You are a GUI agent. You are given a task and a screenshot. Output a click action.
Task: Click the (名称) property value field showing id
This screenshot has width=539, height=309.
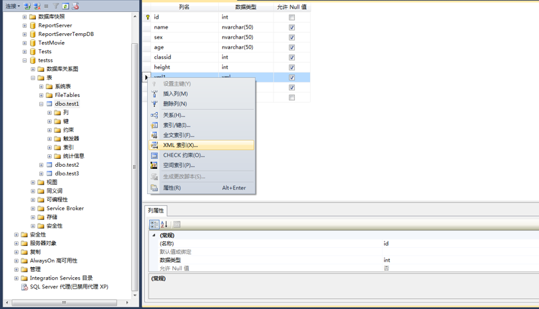(460, 243)
